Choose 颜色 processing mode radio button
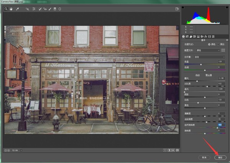 pyautogui.click(x=209, y=44)
